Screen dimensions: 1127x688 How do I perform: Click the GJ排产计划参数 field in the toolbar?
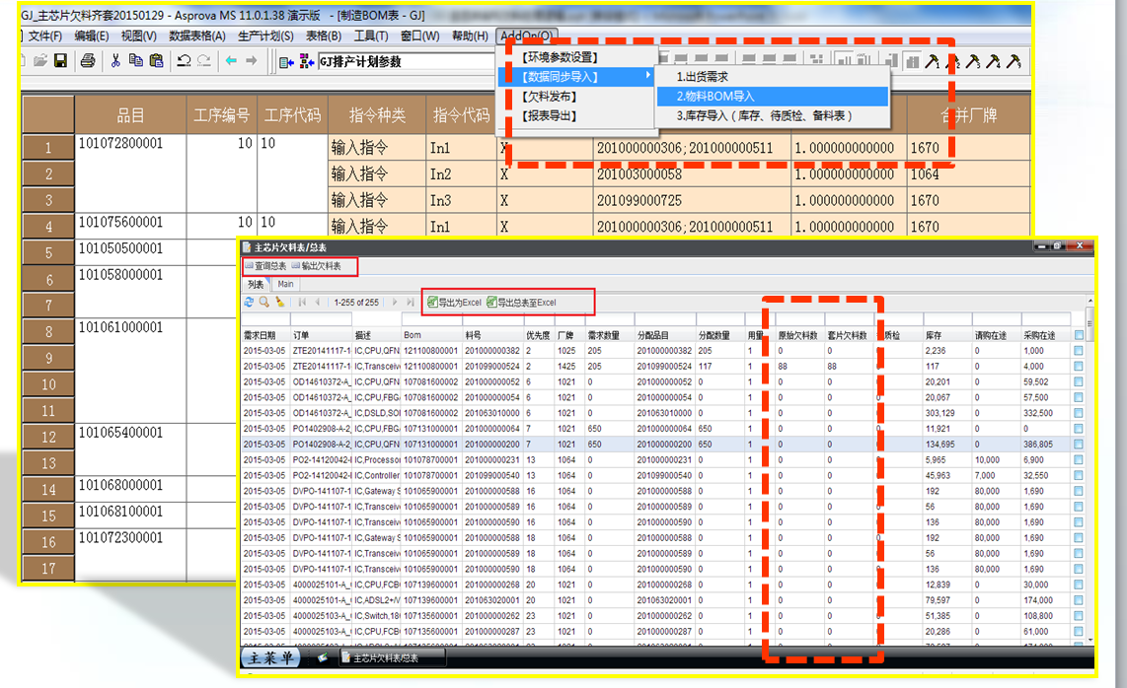coord(405,62)
